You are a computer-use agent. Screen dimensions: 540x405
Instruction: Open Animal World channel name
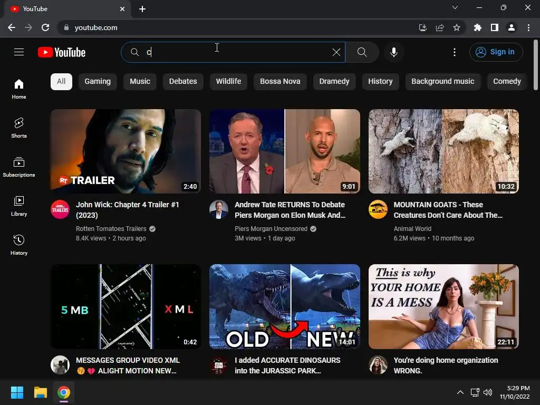click(x=412, y=229)
